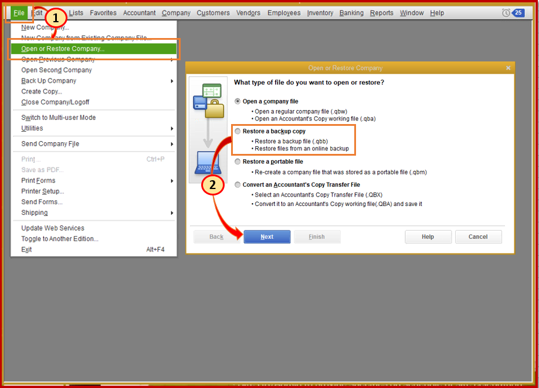The width and height of the screenshot is (539, 388).
Task: Select Convert an Accountant's Copy Transfer File option
Action: coord(238,184)
